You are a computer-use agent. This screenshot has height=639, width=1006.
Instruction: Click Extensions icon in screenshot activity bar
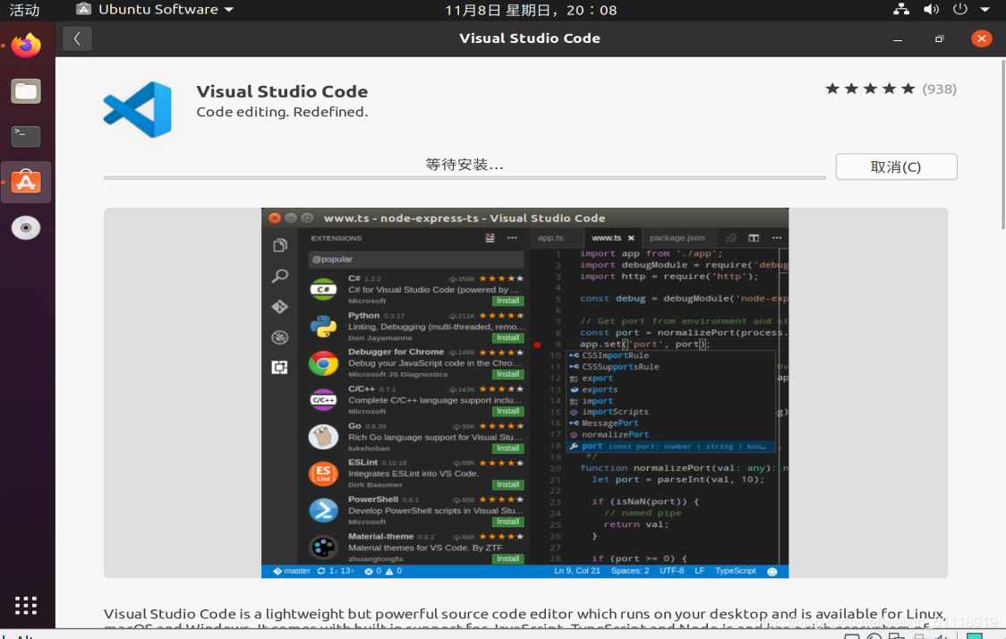point(280,367)
